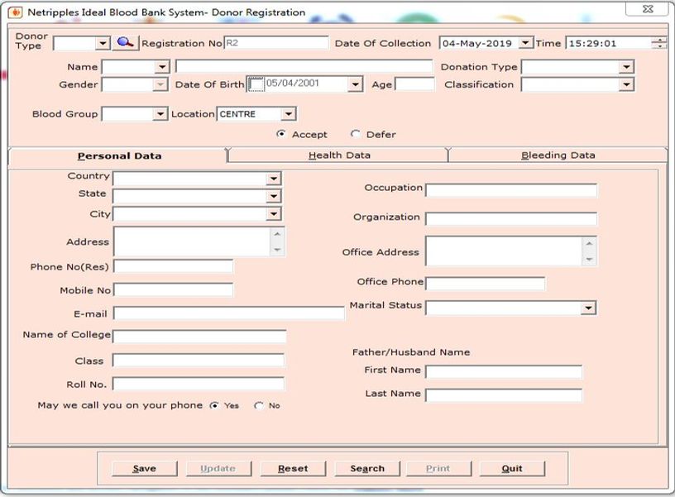Click the Mobile No field

point(173,290)
